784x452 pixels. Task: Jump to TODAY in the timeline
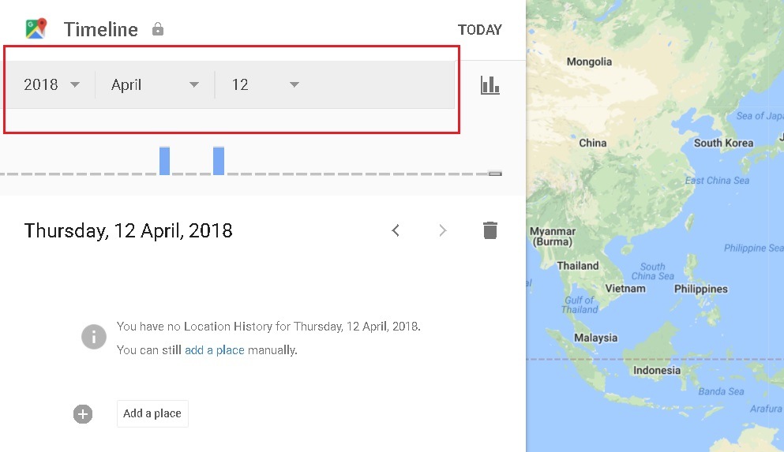479,30
